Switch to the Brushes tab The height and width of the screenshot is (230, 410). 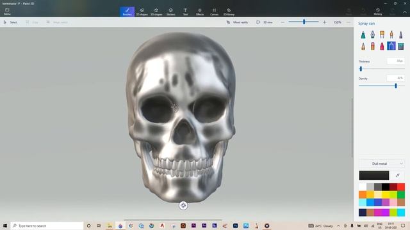[127, 11]
